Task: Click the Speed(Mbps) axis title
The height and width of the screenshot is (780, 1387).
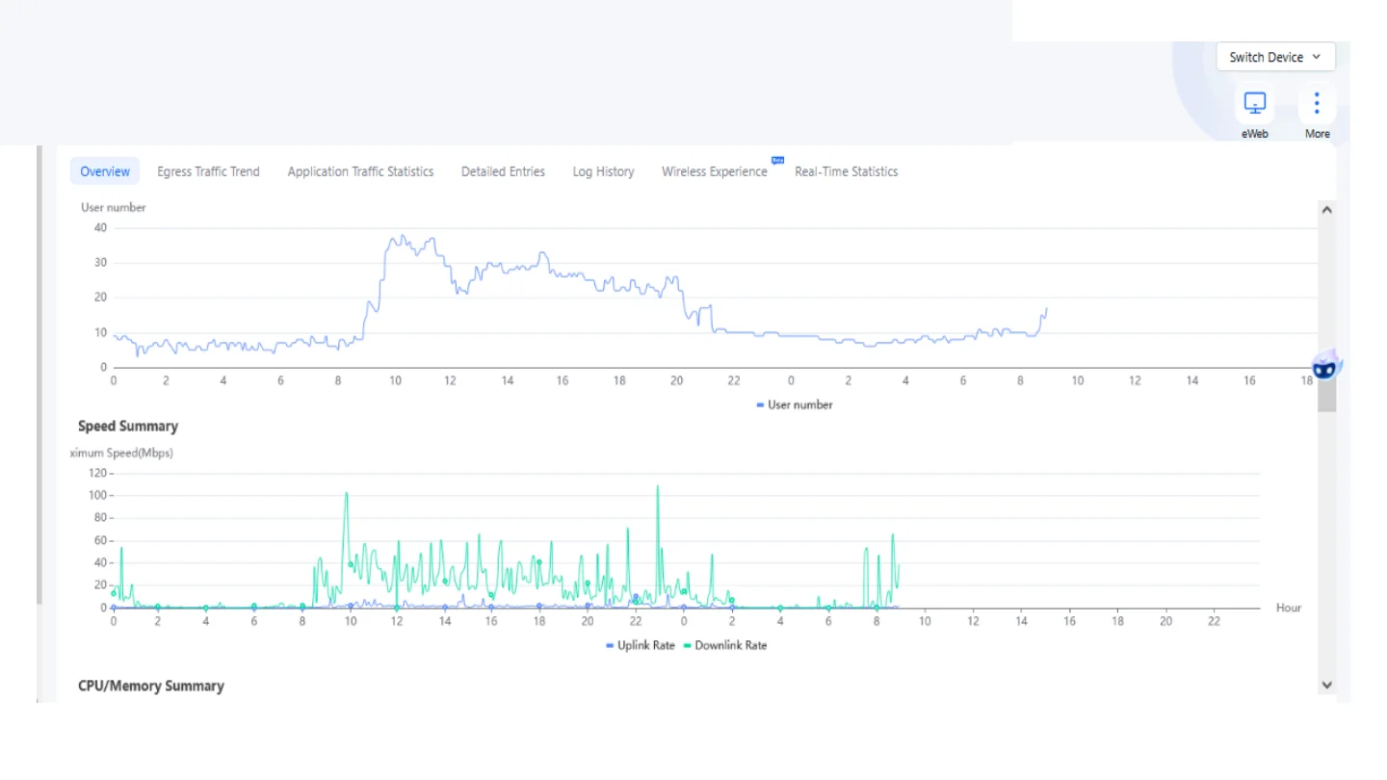Action: (121, 453)
